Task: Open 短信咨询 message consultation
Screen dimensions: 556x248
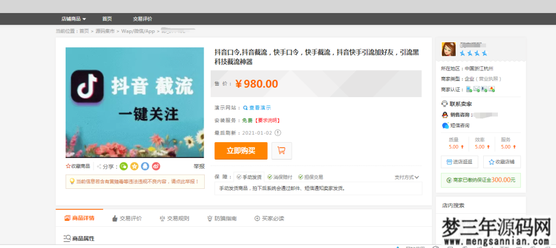Action: [456, 125]
